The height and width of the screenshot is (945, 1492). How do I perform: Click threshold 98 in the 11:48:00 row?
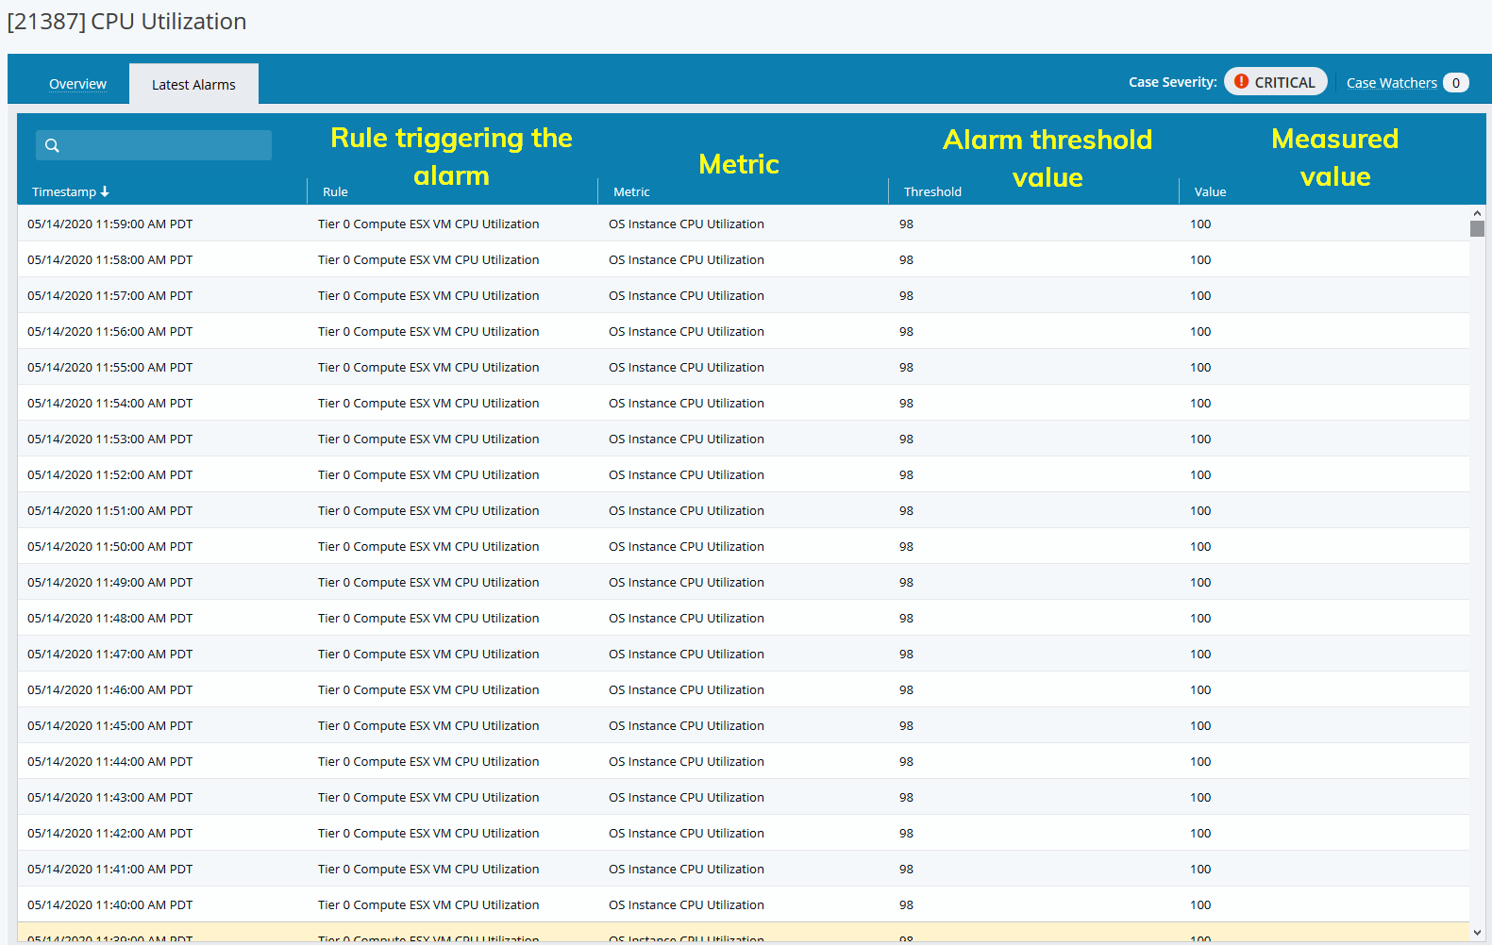(906, 619)
